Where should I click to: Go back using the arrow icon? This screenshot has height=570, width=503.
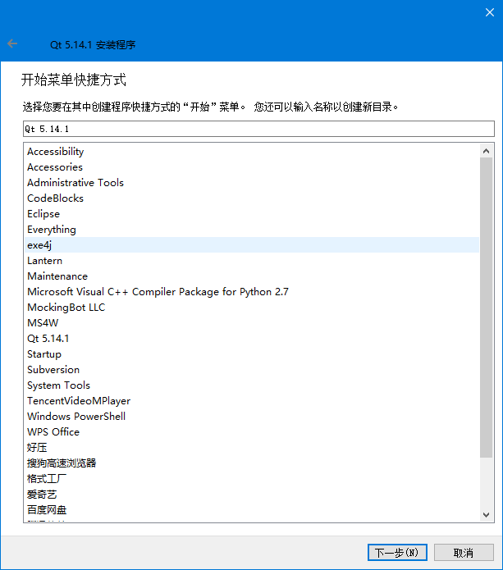pyautogui.click(x=12, y=44)
